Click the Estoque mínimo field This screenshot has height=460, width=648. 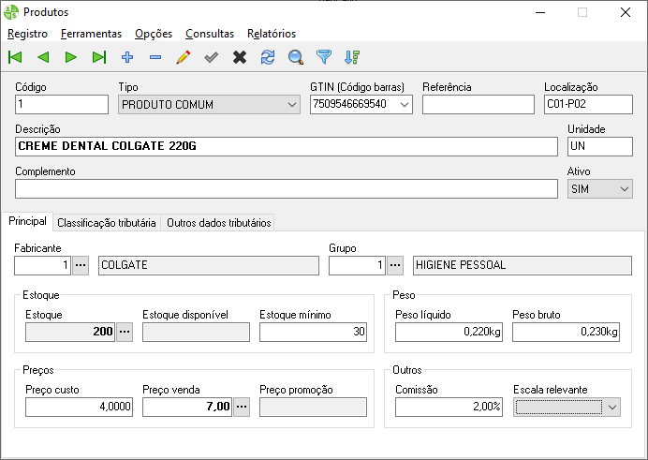click(x=313, y=332)
